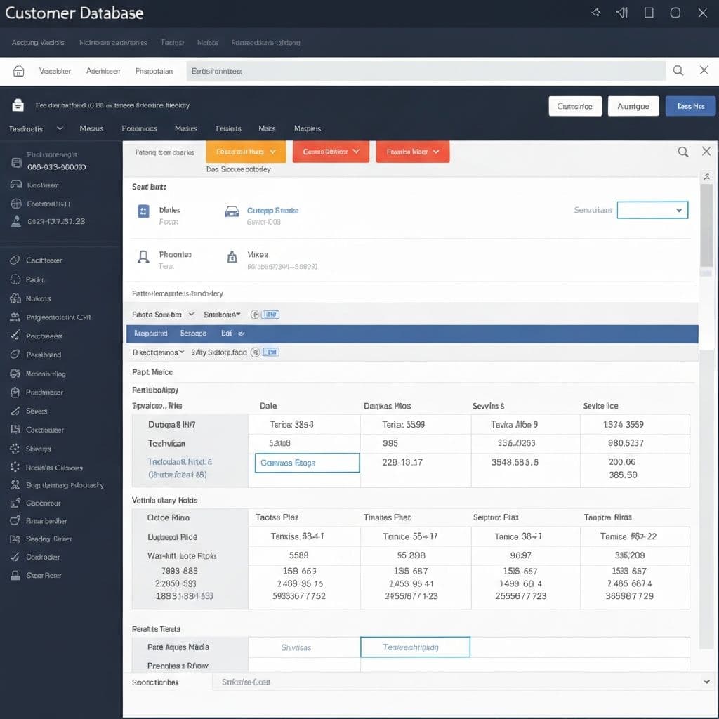719x719 pixels.
Task: Select the padlock icon next to Vikoe
Action: (x=232, y=258)
